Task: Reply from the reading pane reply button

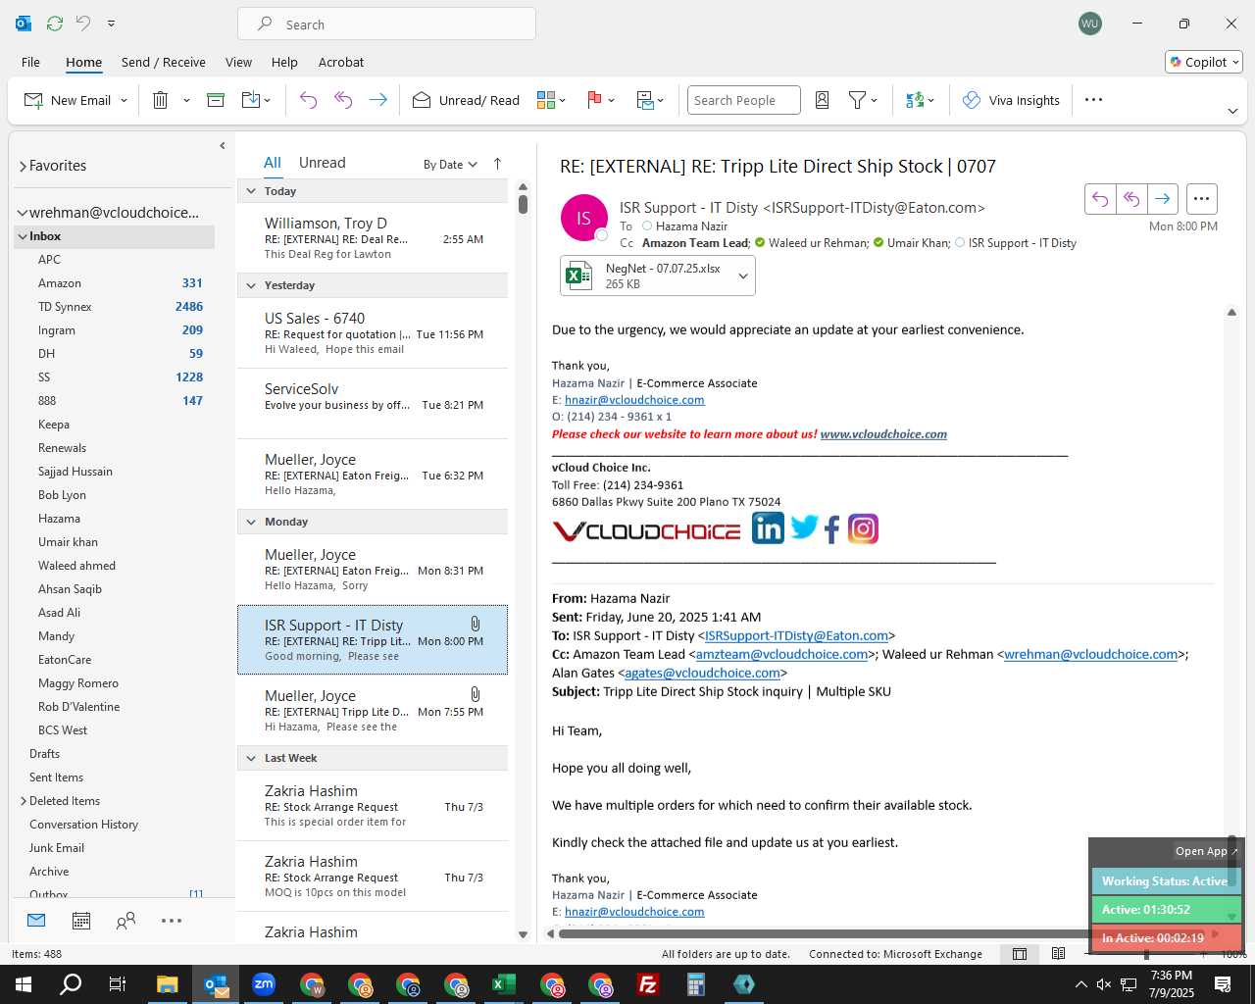Action: pyautogui.click(x=1100, y=199)
